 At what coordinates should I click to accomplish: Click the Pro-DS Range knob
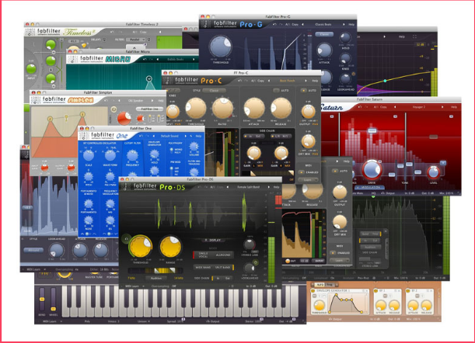170,247
